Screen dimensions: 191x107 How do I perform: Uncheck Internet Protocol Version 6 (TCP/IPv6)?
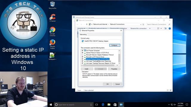[82, 59]
